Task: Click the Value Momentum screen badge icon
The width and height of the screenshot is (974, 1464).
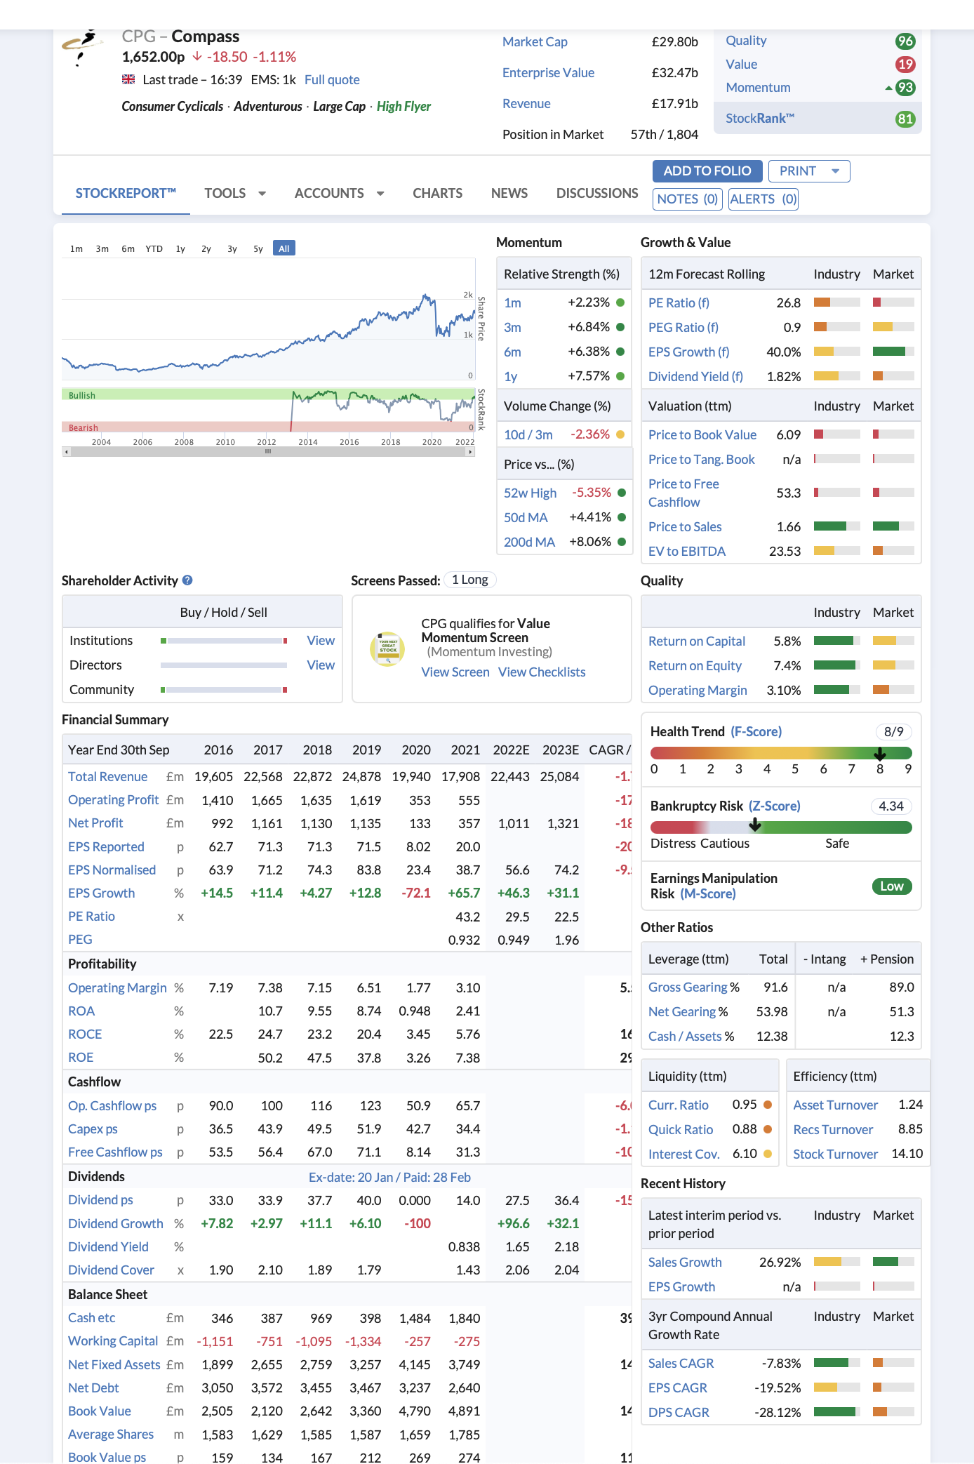Action: [x=387, y=648]
